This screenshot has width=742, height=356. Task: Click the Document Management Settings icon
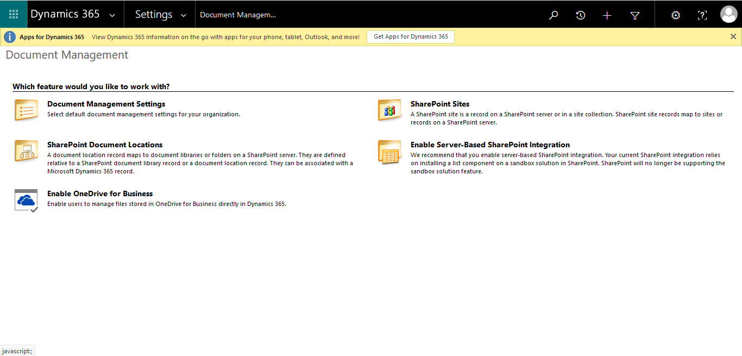click(x=26, y=110)
